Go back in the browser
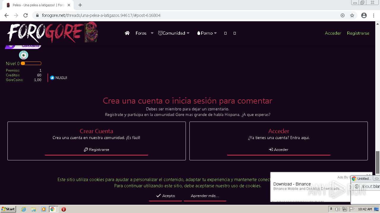The width and height of the screenshot is (380, 213). tap(7, 15)
